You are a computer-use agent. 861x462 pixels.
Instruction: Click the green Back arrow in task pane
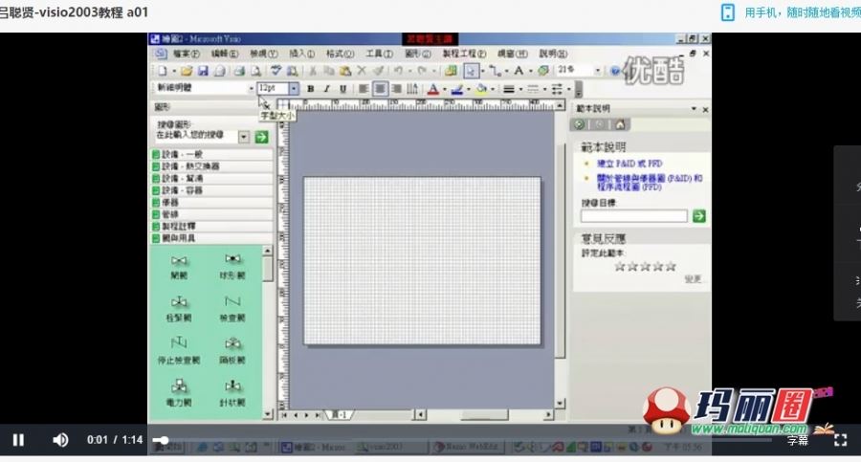pos(579,124)
